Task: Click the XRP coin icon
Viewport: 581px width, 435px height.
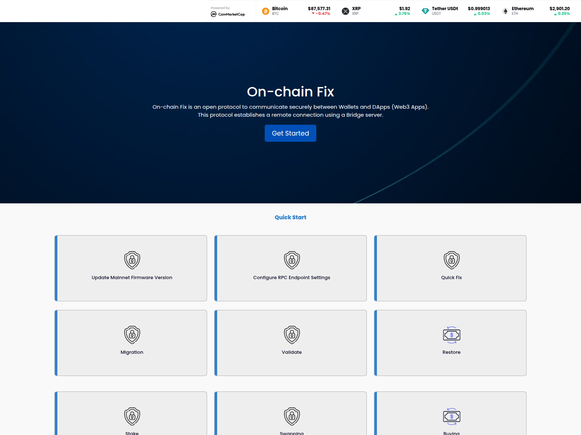Action: [345, 11]
